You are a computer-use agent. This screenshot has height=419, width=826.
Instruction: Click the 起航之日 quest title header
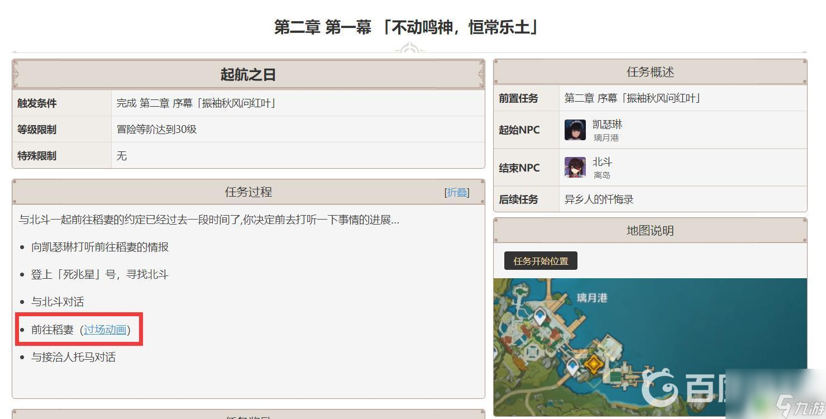click(x=248, y=75)
